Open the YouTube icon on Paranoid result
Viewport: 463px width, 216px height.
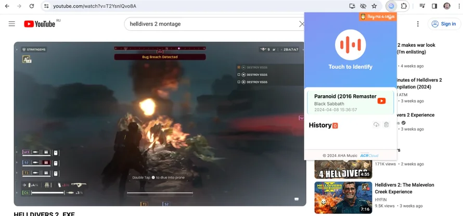click(381, 101)
